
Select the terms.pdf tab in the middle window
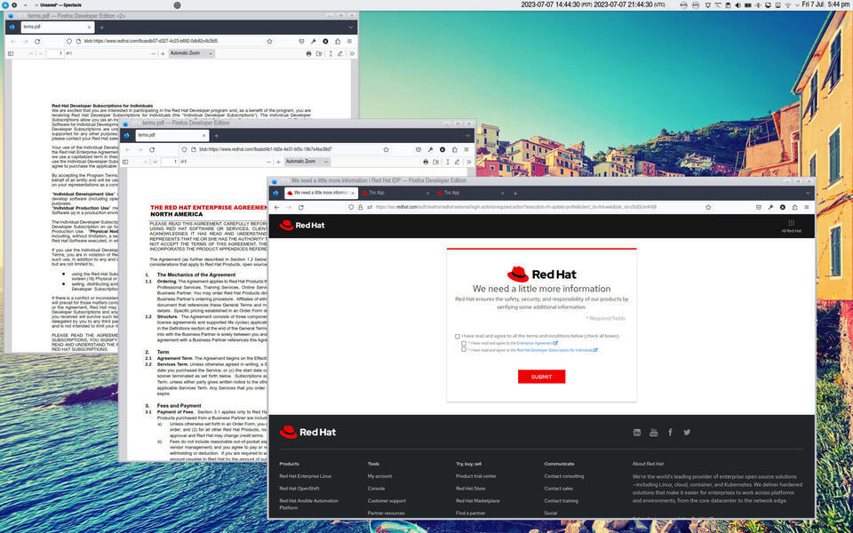click(x=171, y=135)
